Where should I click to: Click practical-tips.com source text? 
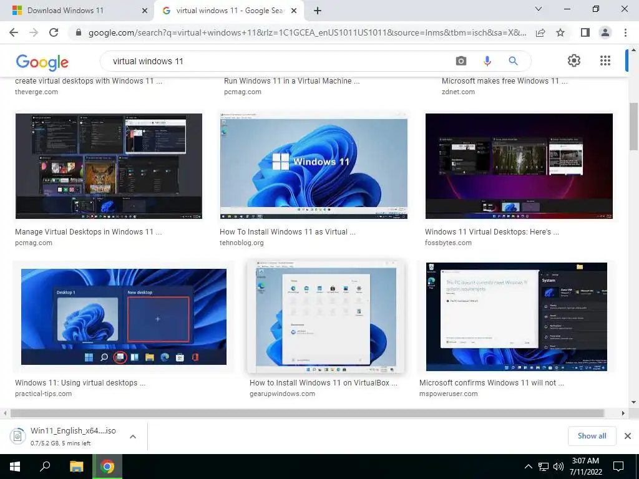coord(43,394)
